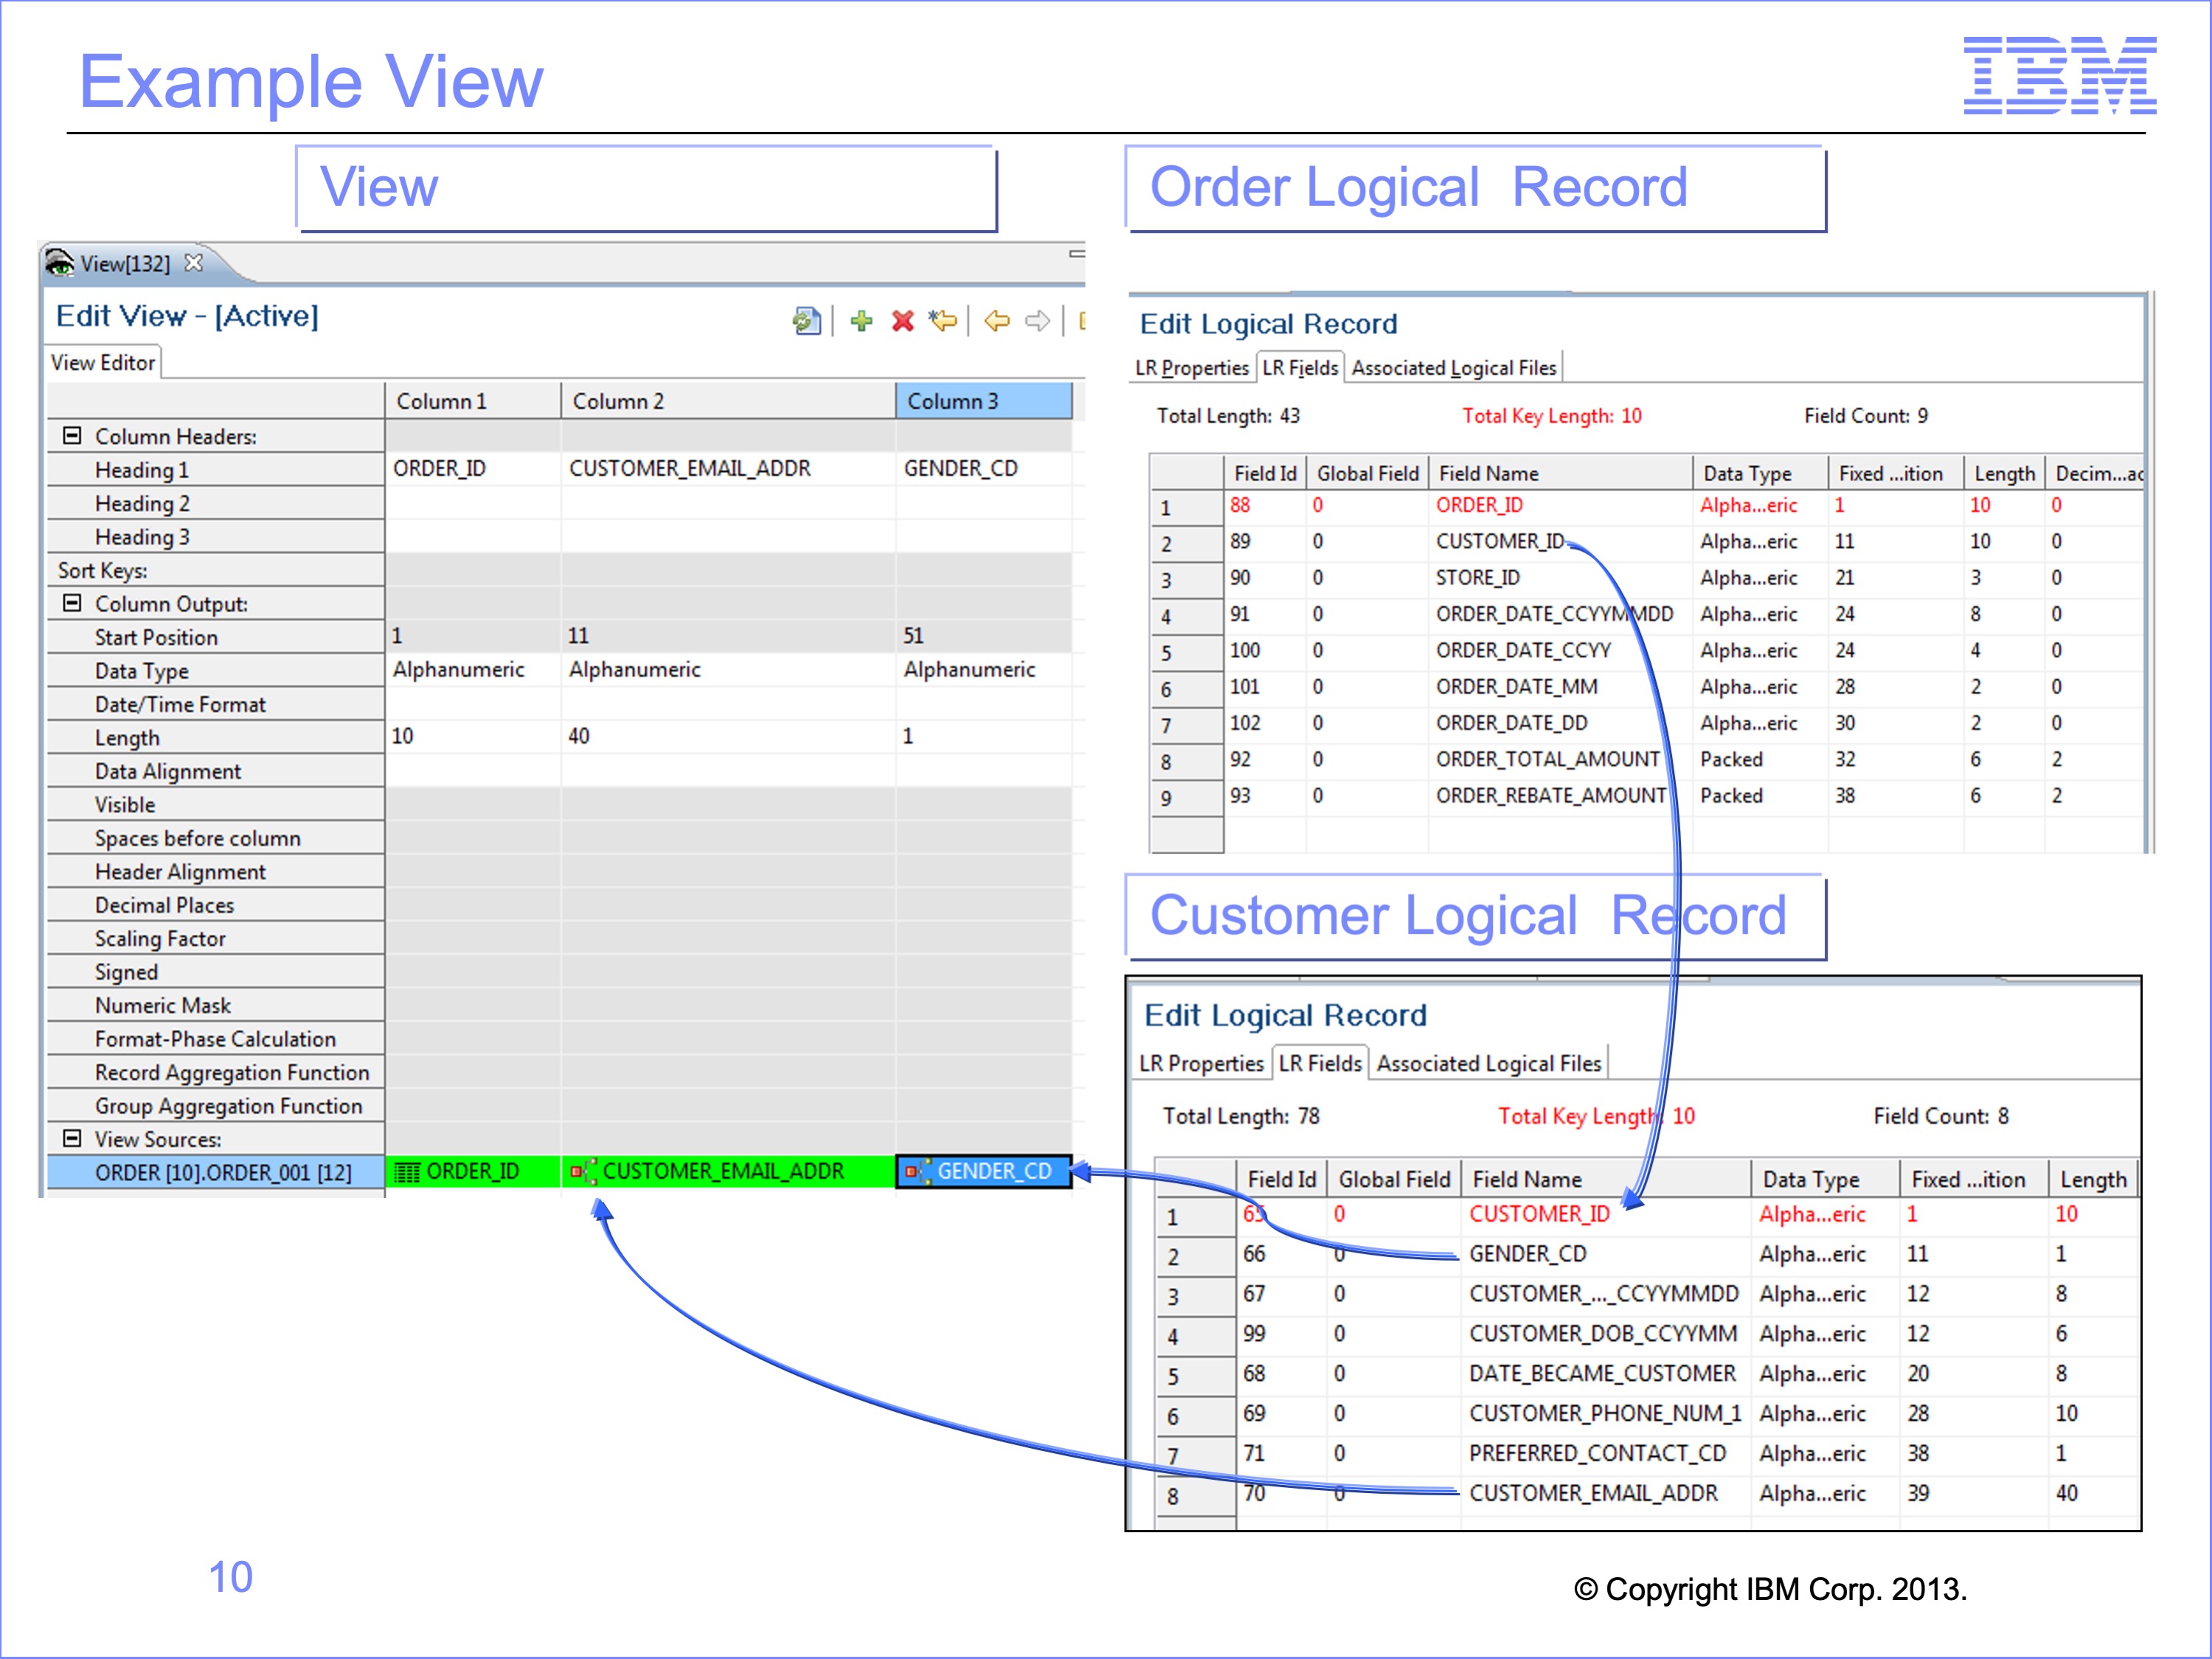Click the green plus add icon
This screenshot has height=1659, width=2212.
(861, 321)
